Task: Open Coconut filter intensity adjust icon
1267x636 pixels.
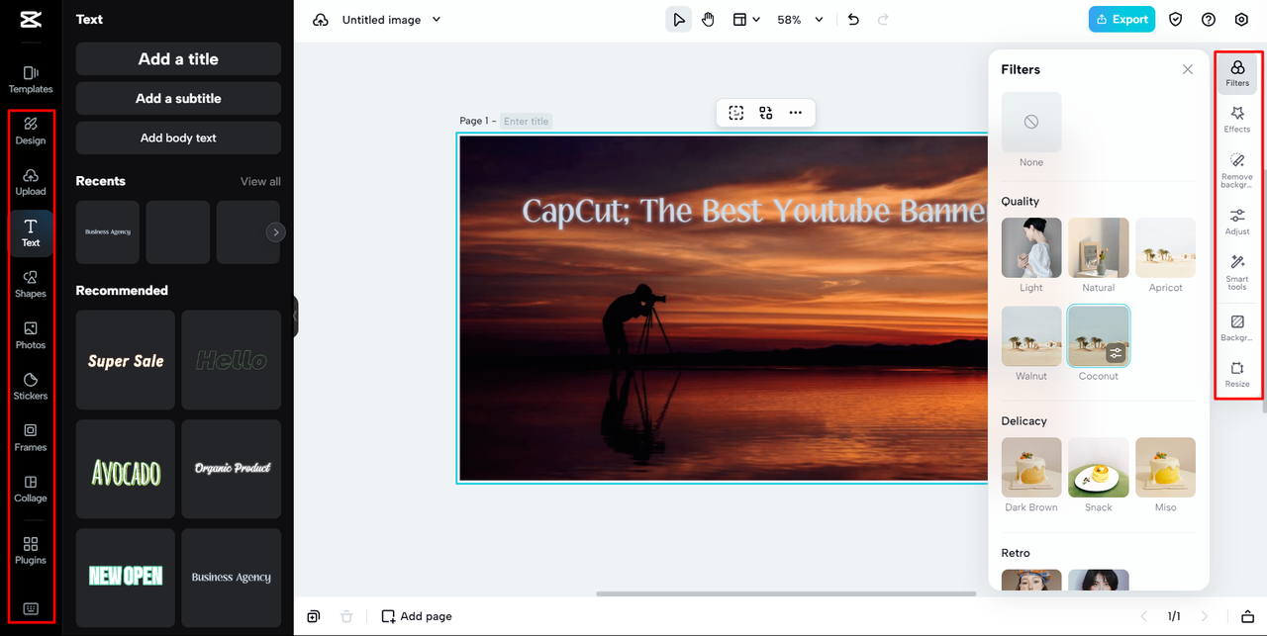Action: pyautogui.click(x=1116, y=353)
